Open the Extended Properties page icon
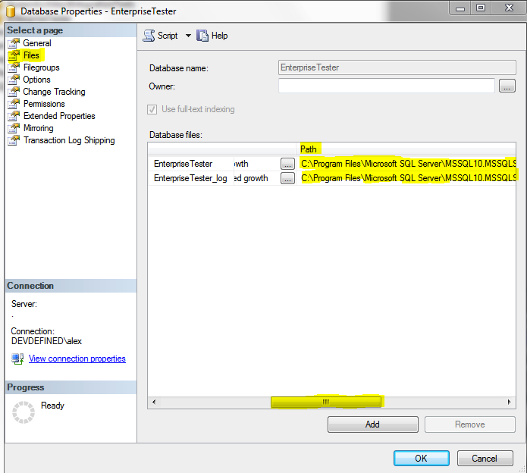Screen dimensions: 527x473 coord(14,116)
